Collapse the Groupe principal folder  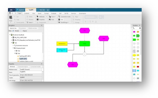tap(13, 48)
